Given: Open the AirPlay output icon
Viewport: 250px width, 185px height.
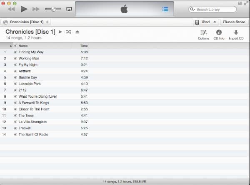Looking at the screenshot, I should [x=69, y=9].
